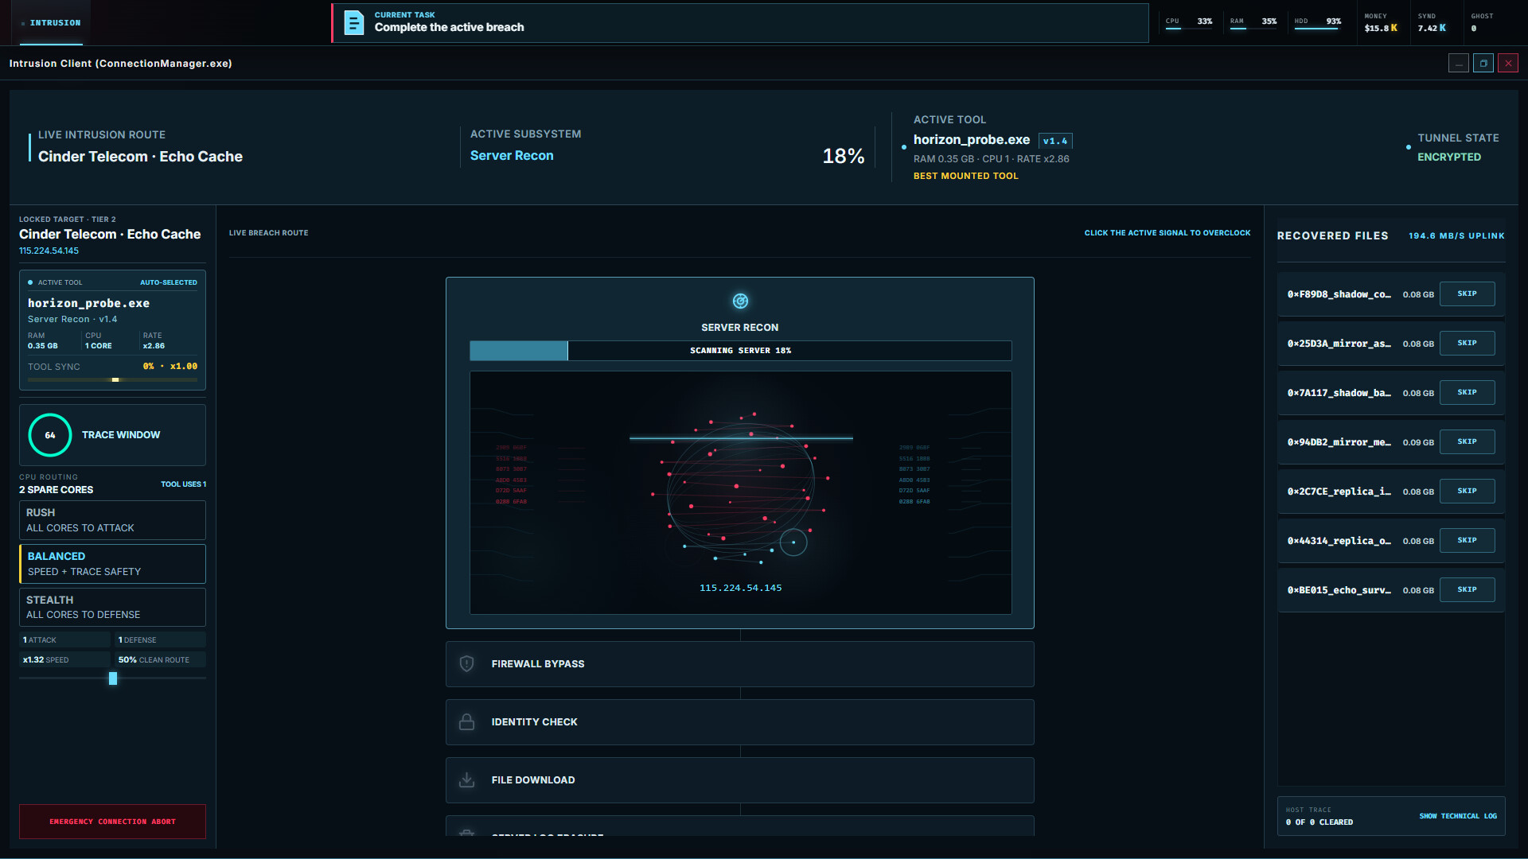
Task: Click the 0 OF 0 CLEARED host trace status
Action: [x=1319, y=822]
